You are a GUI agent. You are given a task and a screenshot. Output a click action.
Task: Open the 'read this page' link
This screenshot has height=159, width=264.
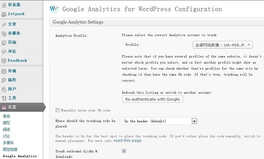point(127,141)
